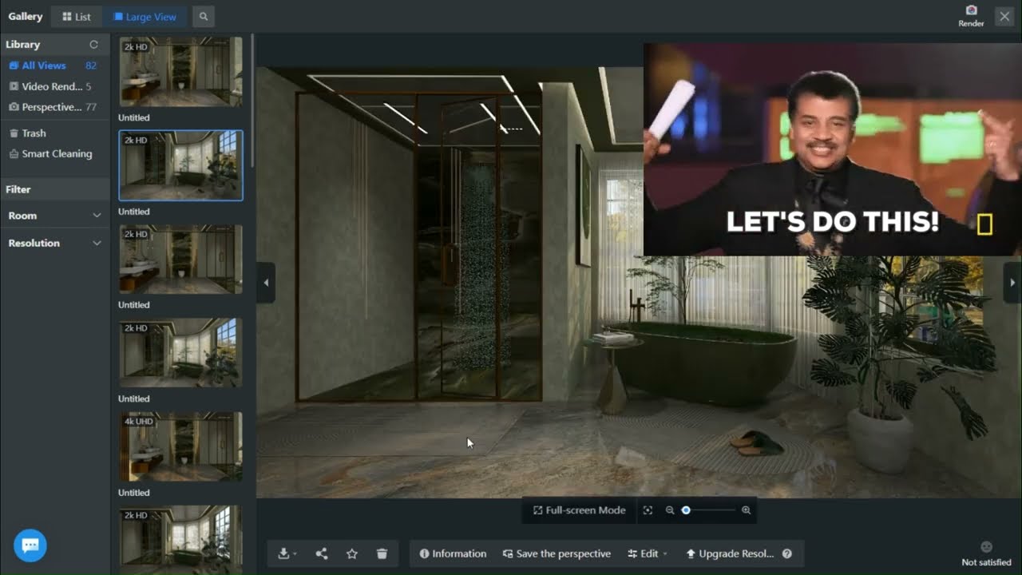Open Smart Cleaning

(x=50, y=153)
